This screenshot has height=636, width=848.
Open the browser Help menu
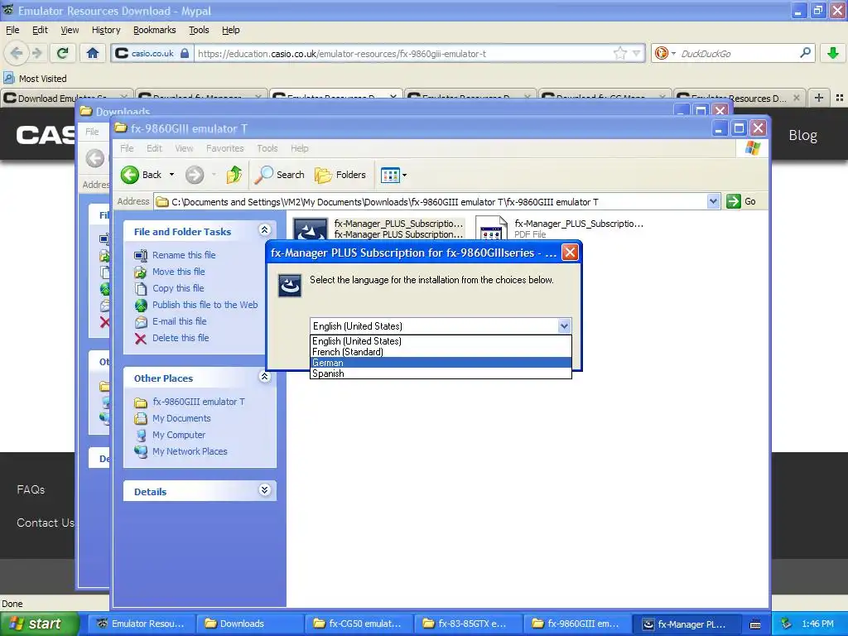point(230,30)
